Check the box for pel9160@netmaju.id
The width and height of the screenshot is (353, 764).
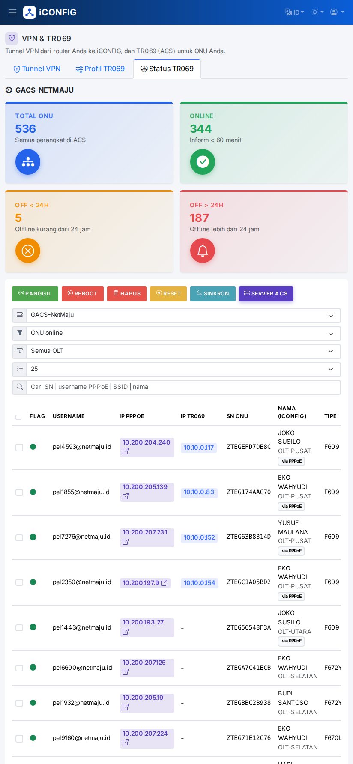tap(19, 739)
